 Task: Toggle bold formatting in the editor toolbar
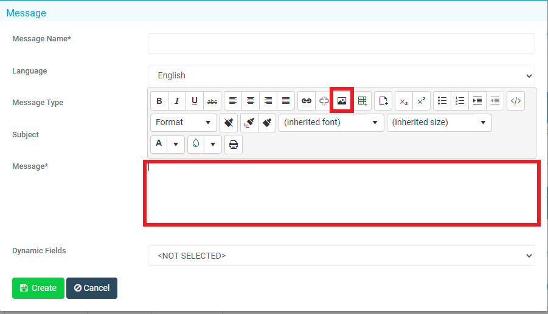tap(159, 101)
